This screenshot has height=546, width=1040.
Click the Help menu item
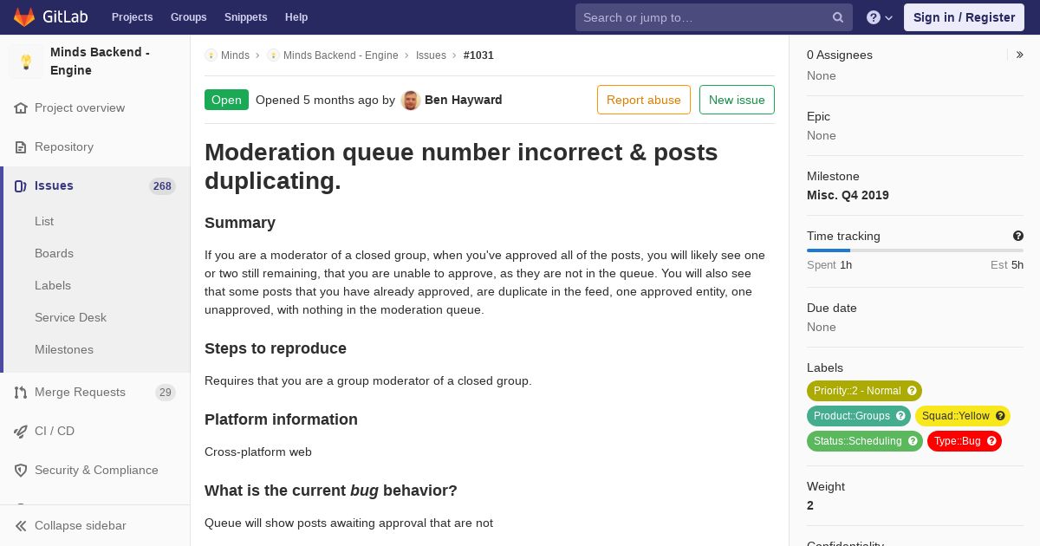coord(296,17)
